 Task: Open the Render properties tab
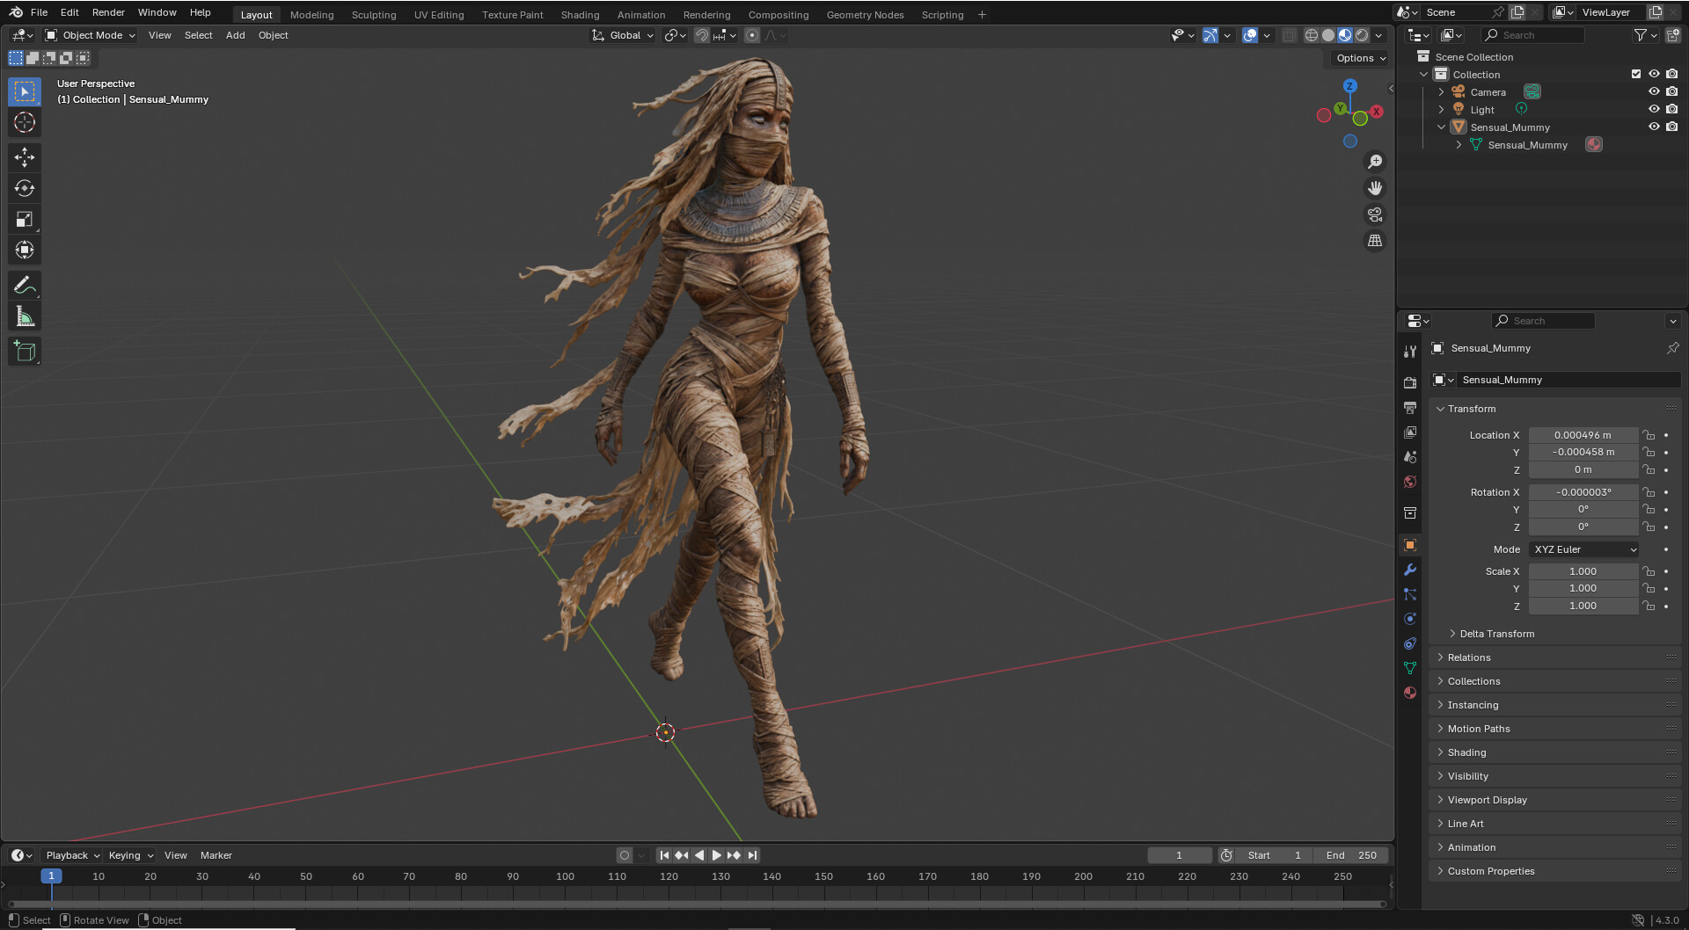pos(1410,382)
